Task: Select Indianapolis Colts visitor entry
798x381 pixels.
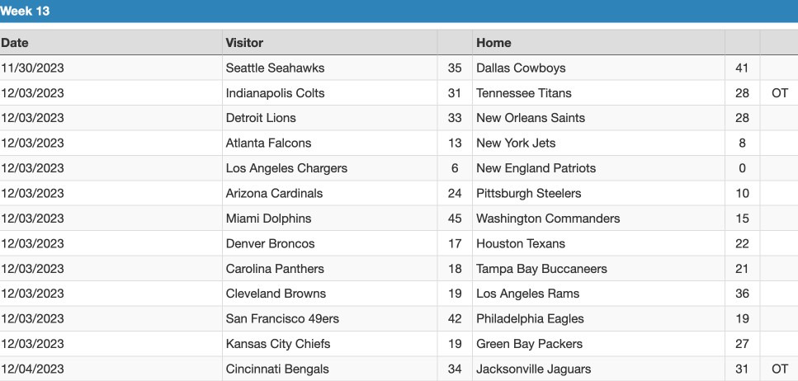Action: coord(275,93)
